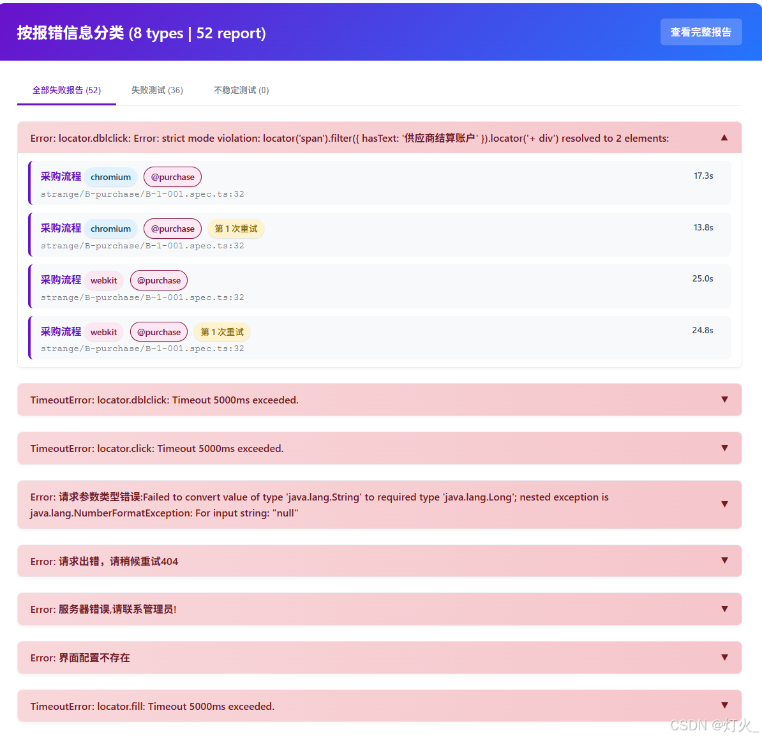Click webkit badge in the 25.0s row
This screenshot has height=738, width=762.
click(x=103, y=280)
